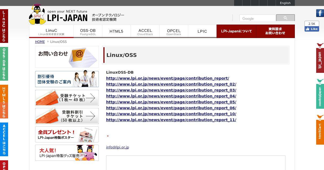
Task: Click the large empty text box
Action: [x=195, y=163]
